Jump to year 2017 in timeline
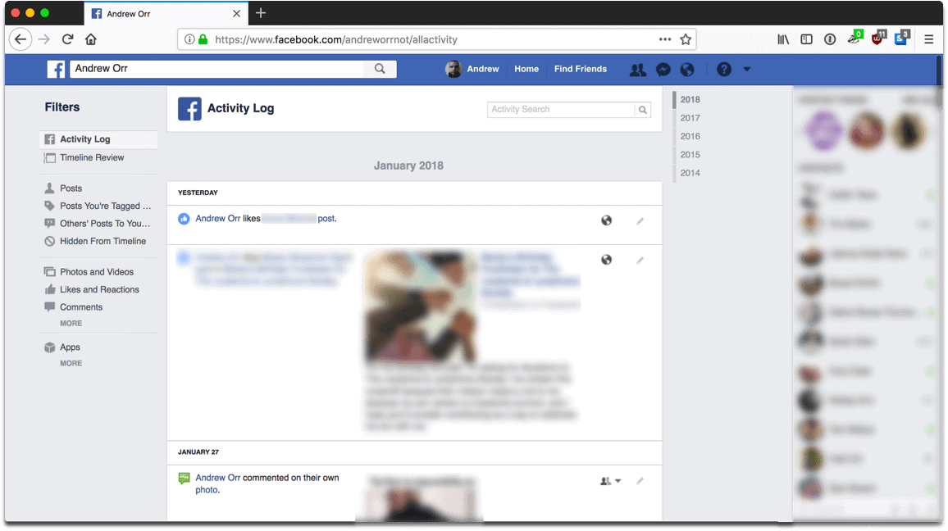Screen dimensions: 948x531 (x=690, y=118)
